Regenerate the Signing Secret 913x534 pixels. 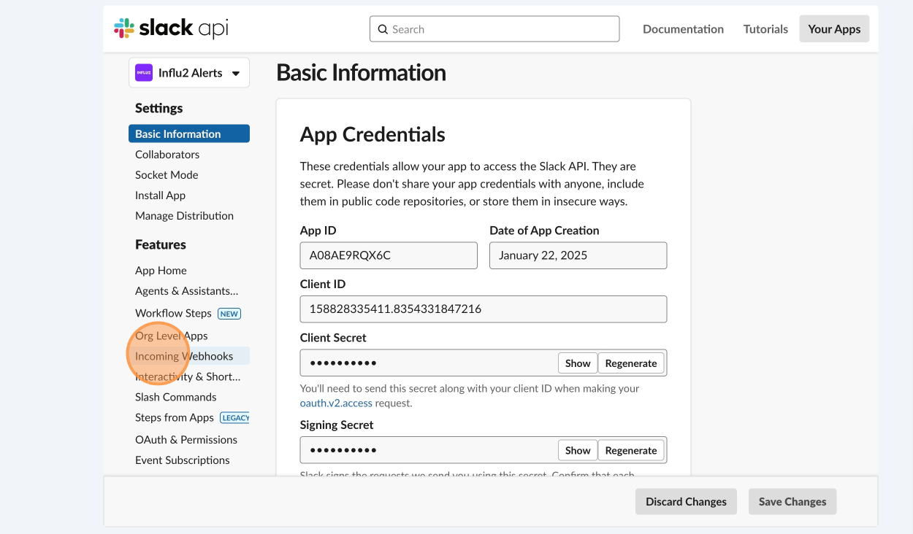pos(631,450)
